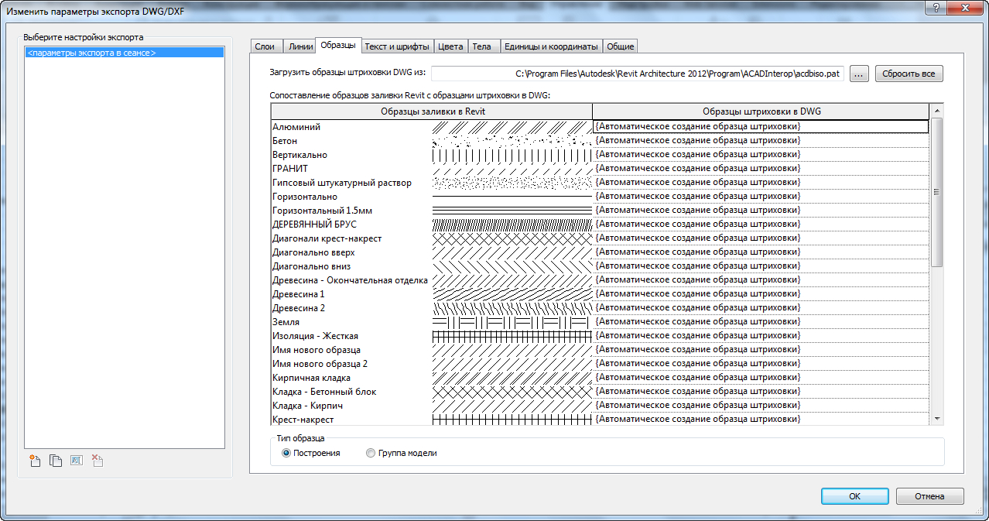Select the Диагонально вниз pattern name

tap(311, 266)
